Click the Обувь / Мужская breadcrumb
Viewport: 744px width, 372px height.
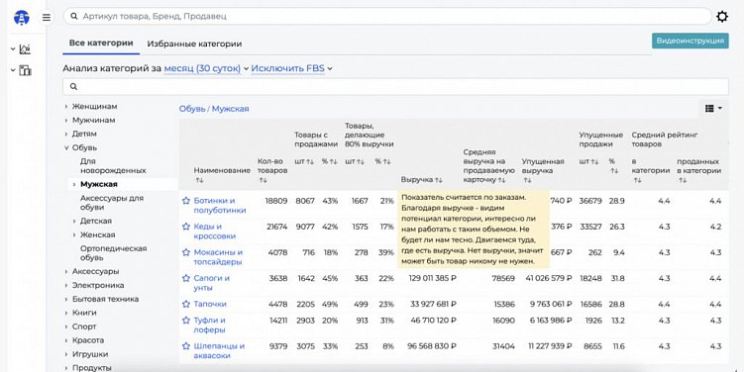[214, 109]
